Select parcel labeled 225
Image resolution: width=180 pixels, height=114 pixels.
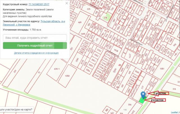pyautogui.click(x=89, y=9)
